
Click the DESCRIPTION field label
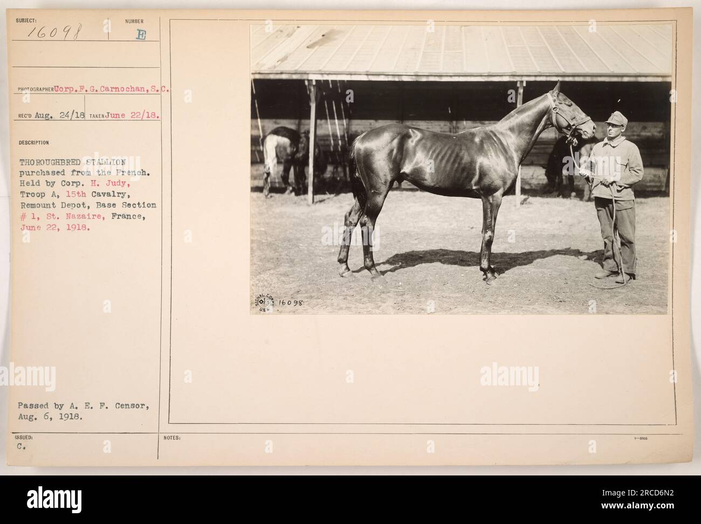34,143
